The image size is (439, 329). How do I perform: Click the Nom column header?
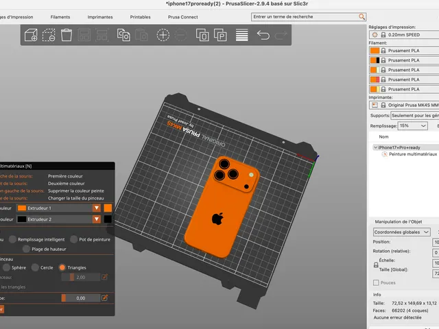click(383, 137)
